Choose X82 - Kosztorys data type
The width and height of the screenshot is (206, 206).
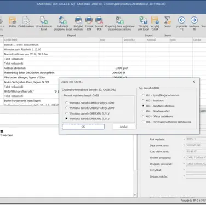coord(153,100)
